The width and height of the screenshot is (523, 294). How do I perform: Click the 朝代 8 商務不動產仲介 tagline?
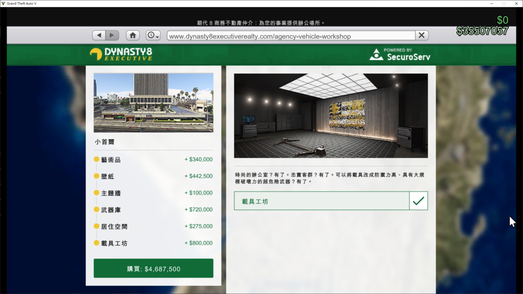pyautogui.click(x=260, y=22)
